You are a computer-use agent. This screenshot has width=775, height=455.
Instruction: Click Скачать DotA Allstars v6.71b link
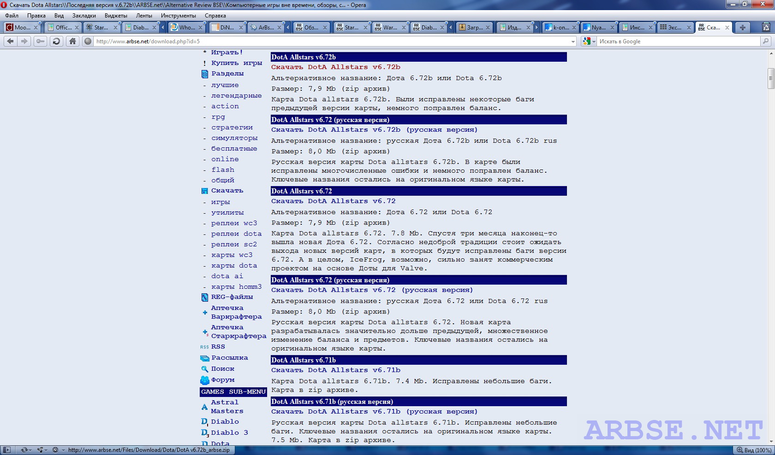[335, 370]
